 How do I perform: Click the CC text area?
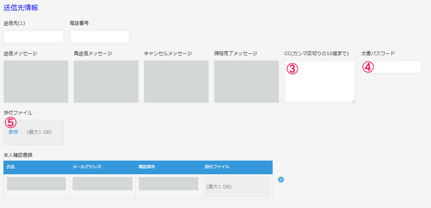click(320, 82)
